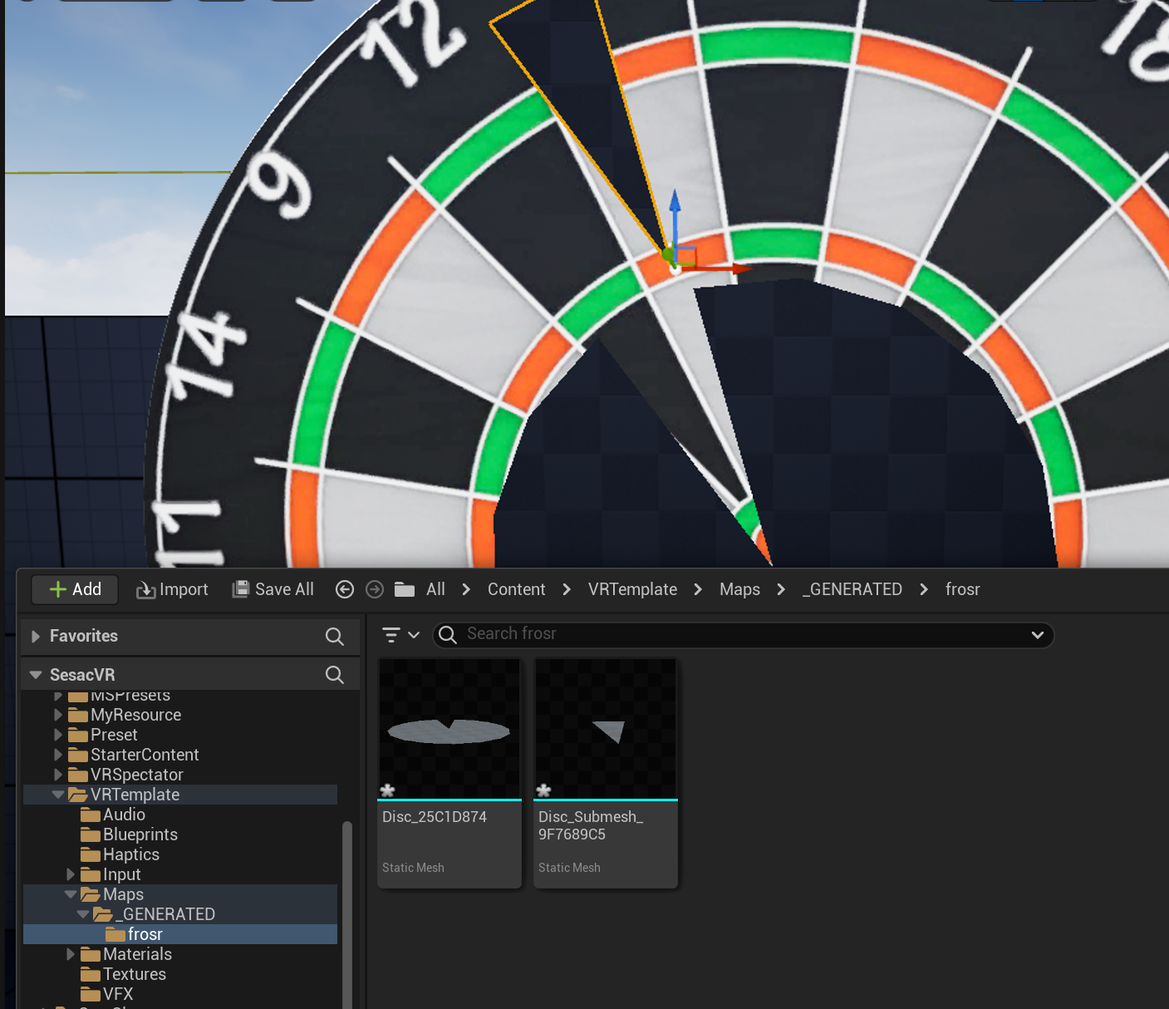Select the VRTemplate breadcrumb
Image resolution: width=1169 pixels, height=1009 pixels.
coord(632,589)
